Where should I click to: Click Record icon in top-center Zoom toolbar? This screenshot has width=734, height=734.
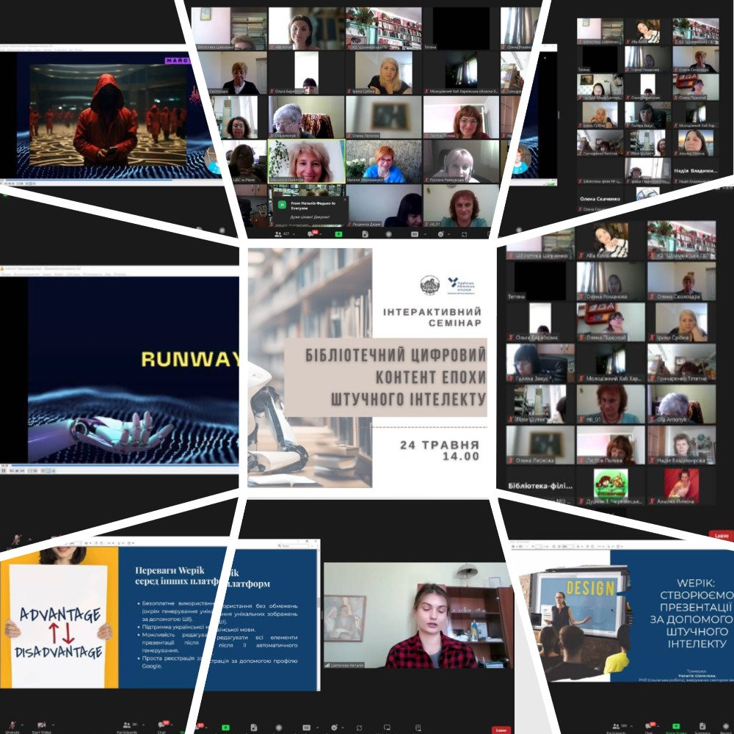click(389, 234)
